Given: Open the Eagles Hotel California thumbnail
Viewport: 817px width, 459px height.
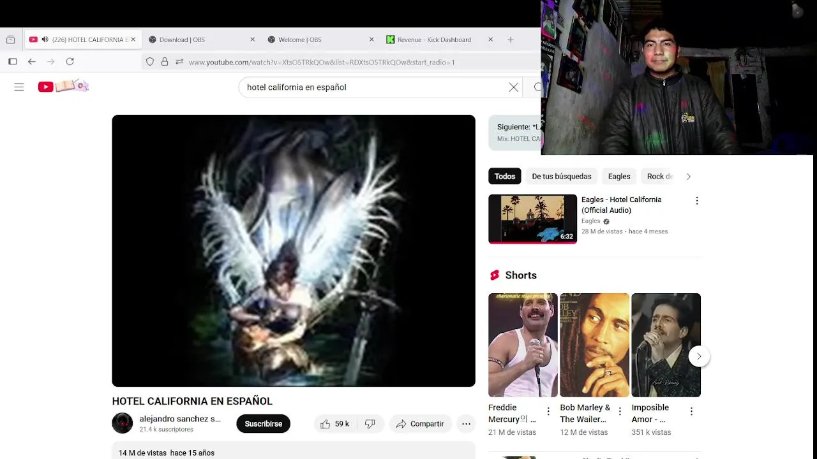Looking at the screenshot, I should coord(532,219).
